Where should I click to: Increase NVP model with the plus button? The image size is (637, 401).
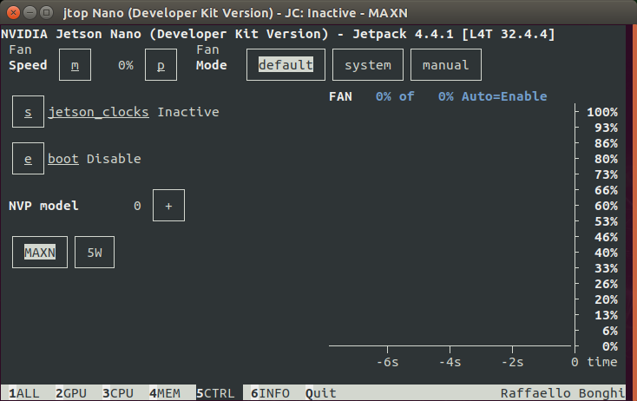click(x=168, y=206)
